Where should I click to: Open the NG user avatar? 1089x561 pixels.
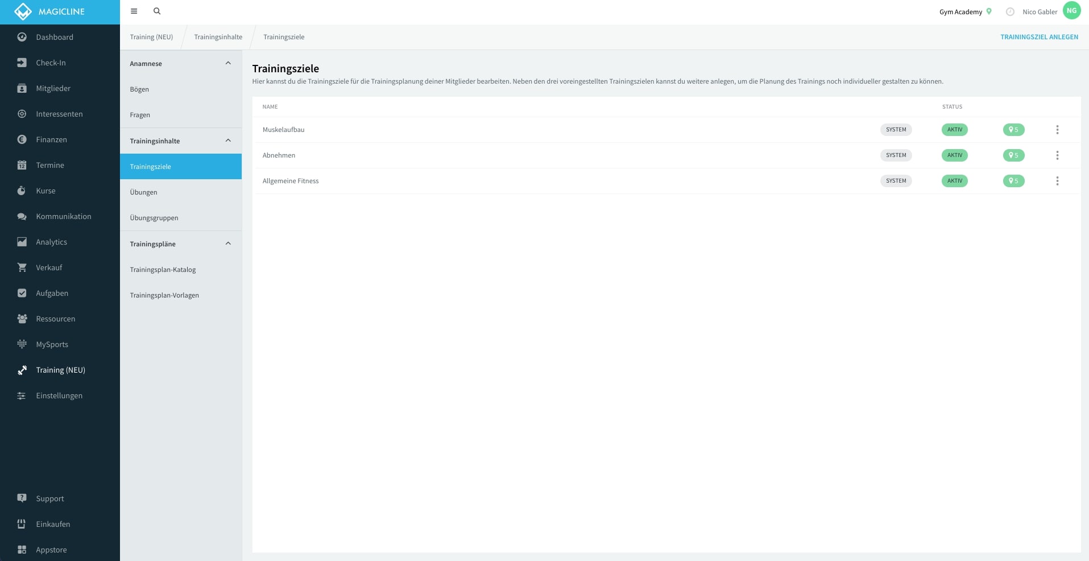(x=1071, y=11)
